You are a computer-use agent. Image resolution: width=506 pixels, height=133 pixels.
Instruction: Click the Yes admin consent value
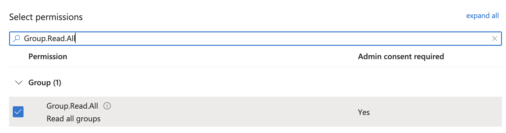coord(364,112)
